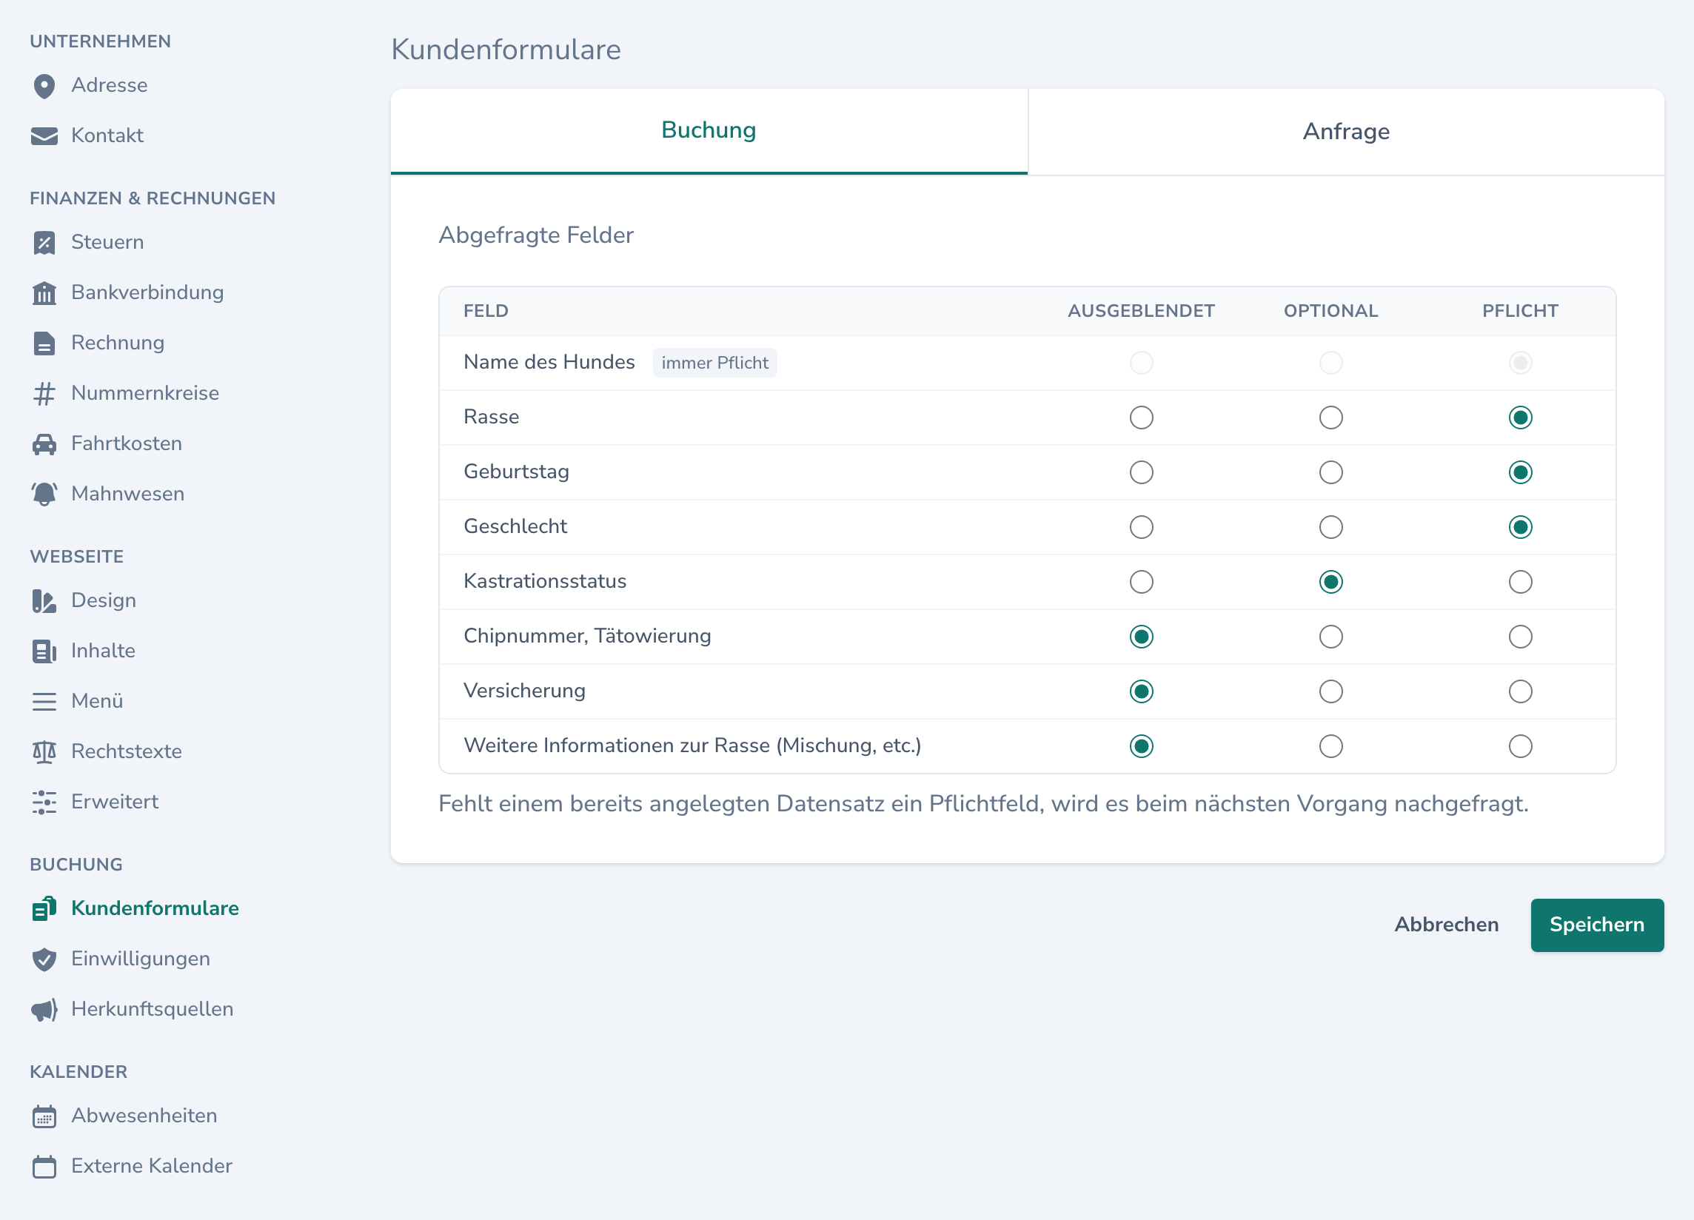Click the Nummernkreise hash icon

44,394
